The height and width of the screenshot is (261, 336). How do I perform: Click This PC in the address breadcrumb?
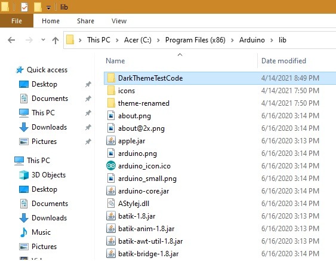(x=98, y=40)
